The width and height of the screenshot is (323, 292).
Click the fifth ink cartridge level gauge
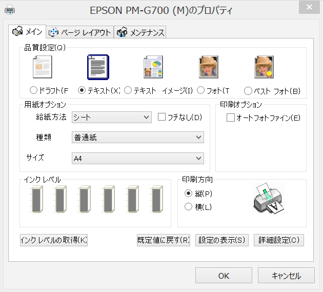(x=133, y=199)
